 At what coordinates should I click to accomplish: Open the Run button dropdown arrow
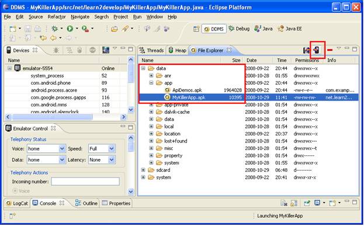pyautogui.click(x=77, y=29)
